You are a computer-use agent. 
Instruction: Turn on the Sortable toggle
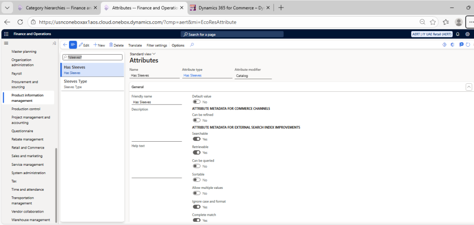coord(197,180)
